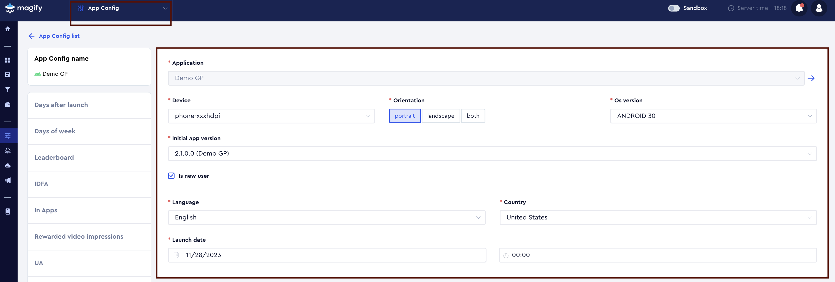This screenshot has width=835, height=282.
Task: Uncheck the Is new user checkbox
Action: click(171, 176)
